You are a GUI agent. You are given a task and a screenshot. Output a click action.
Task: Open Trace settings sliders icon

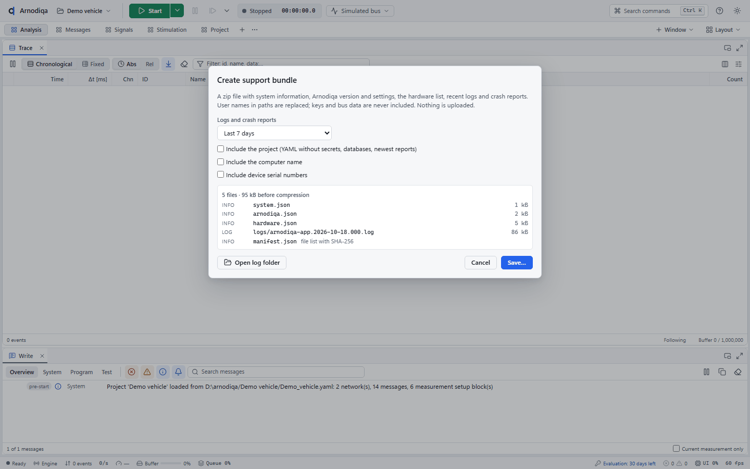[739, 64]
